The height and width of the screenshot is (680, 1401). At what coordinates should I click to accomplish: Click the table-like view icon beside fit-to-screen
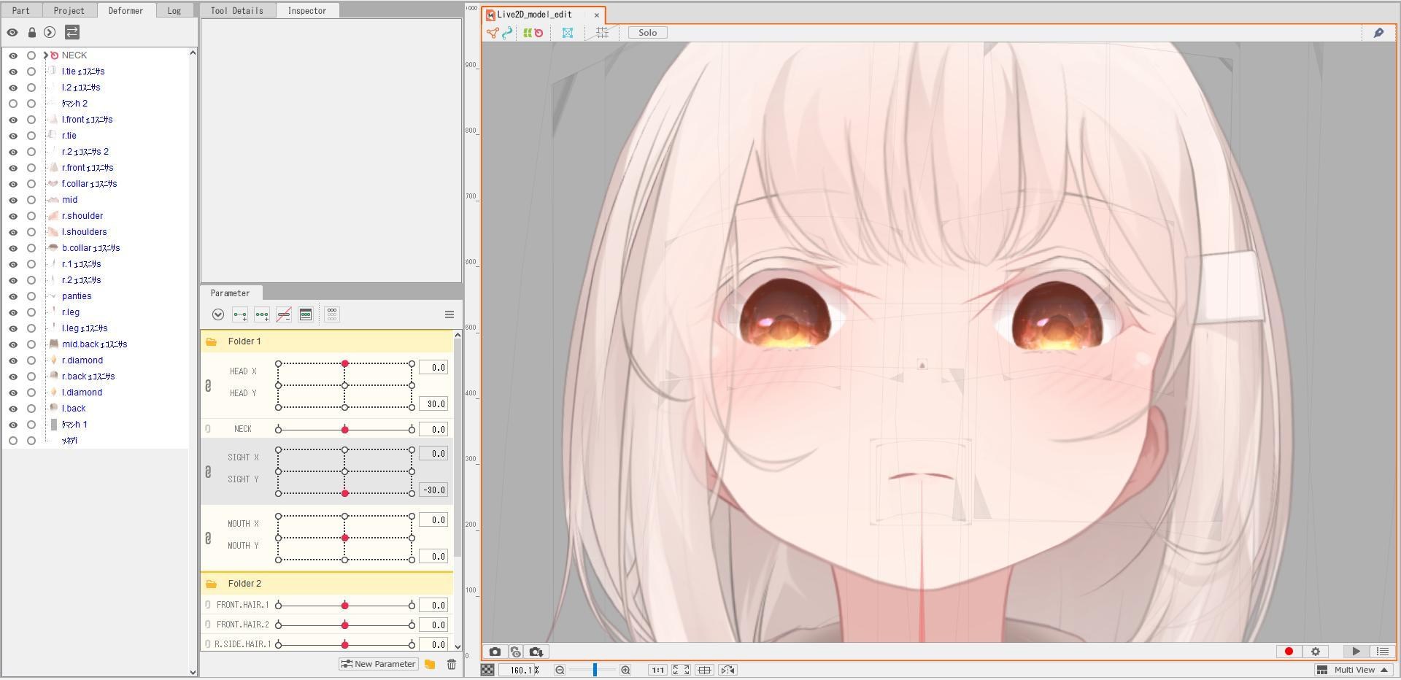pos(704,670)
